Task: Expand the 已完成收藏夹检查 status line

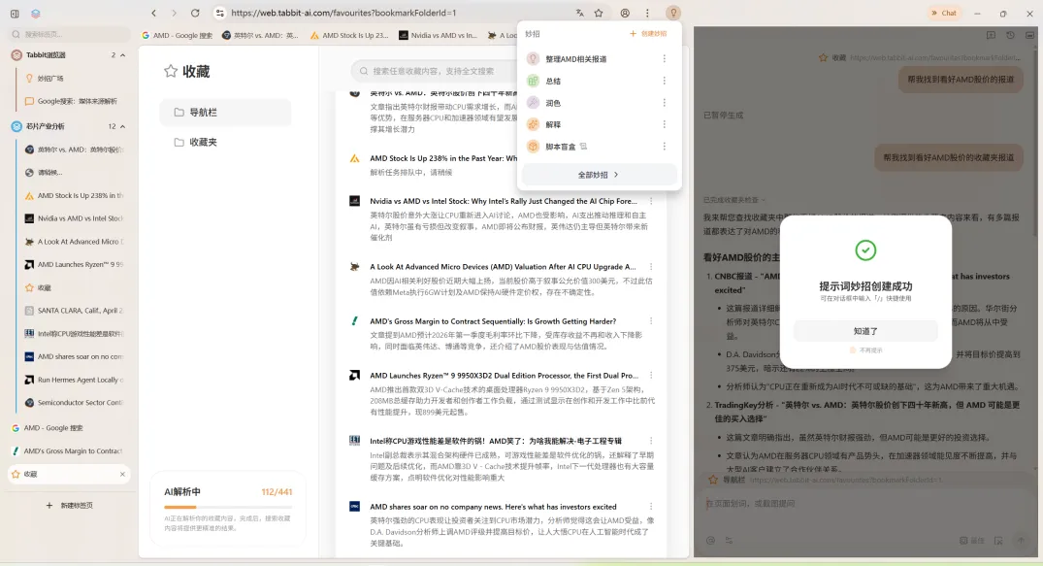Action: 733,200
